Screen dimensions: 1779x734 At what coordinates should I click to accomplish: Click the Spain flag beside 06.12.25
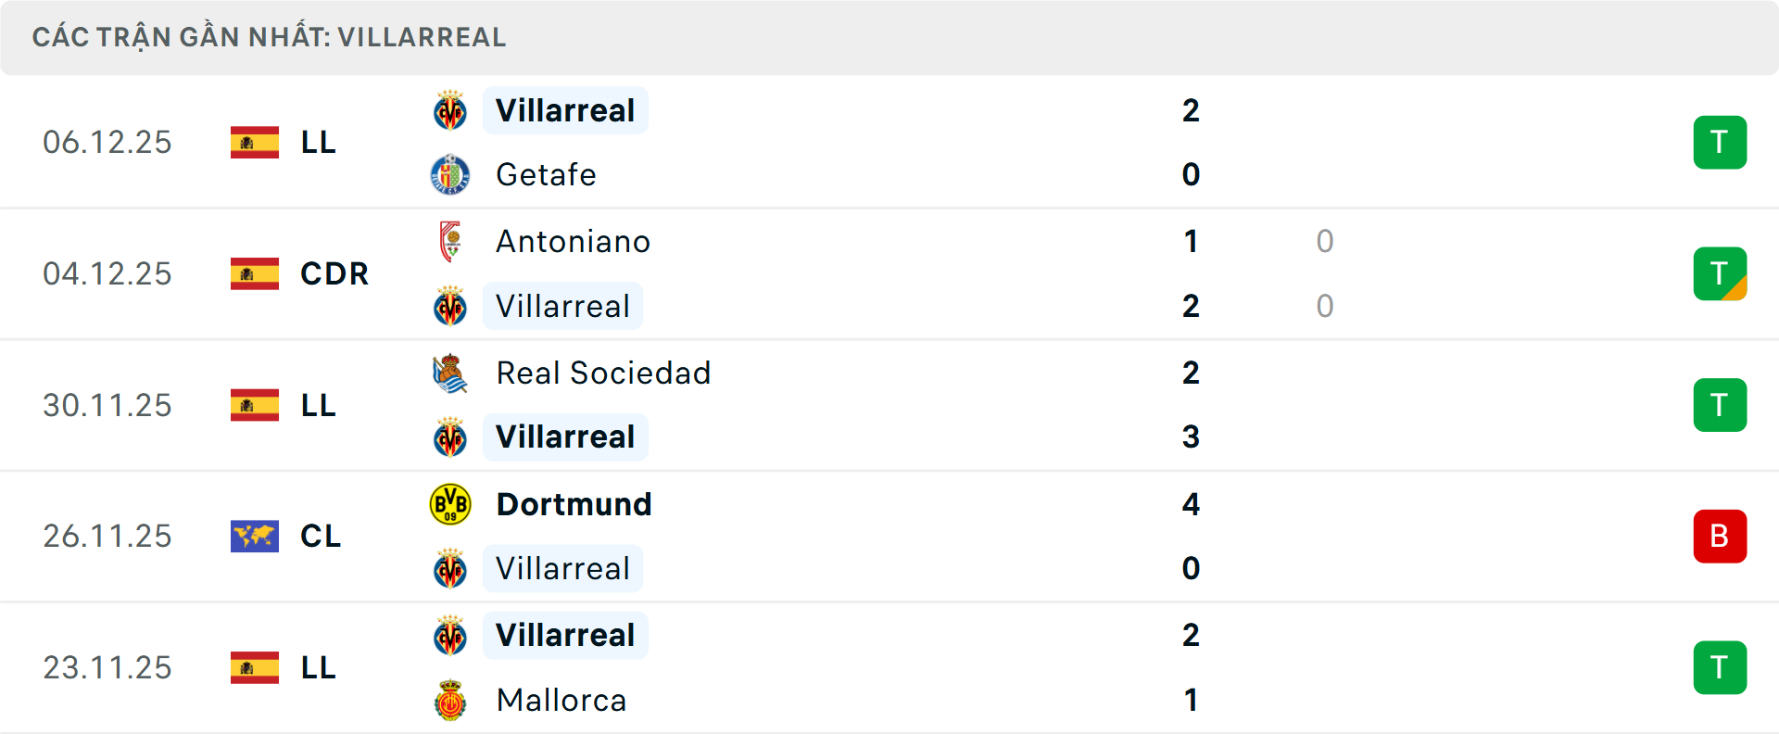[255, 143]
